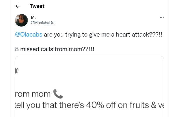Open the @Olacabs mention link
The image size is (176, 117).
click(29, 35)
